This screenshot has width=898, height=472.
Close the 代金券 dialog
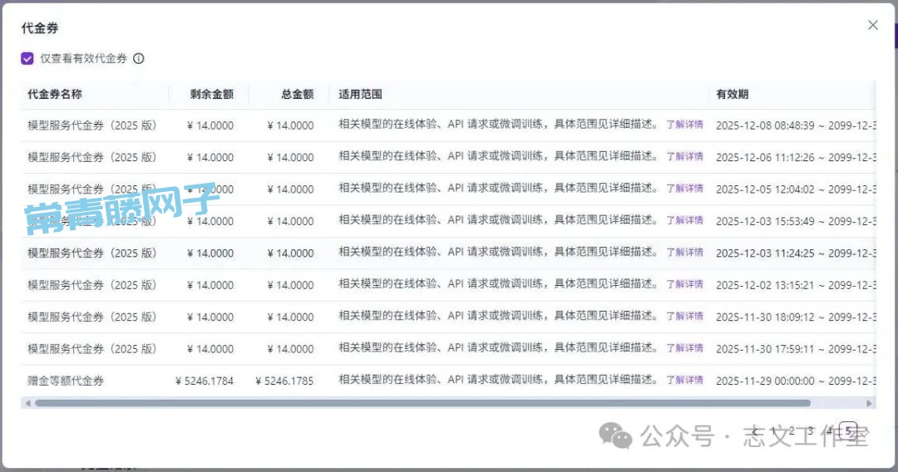(x=872, y=25)
